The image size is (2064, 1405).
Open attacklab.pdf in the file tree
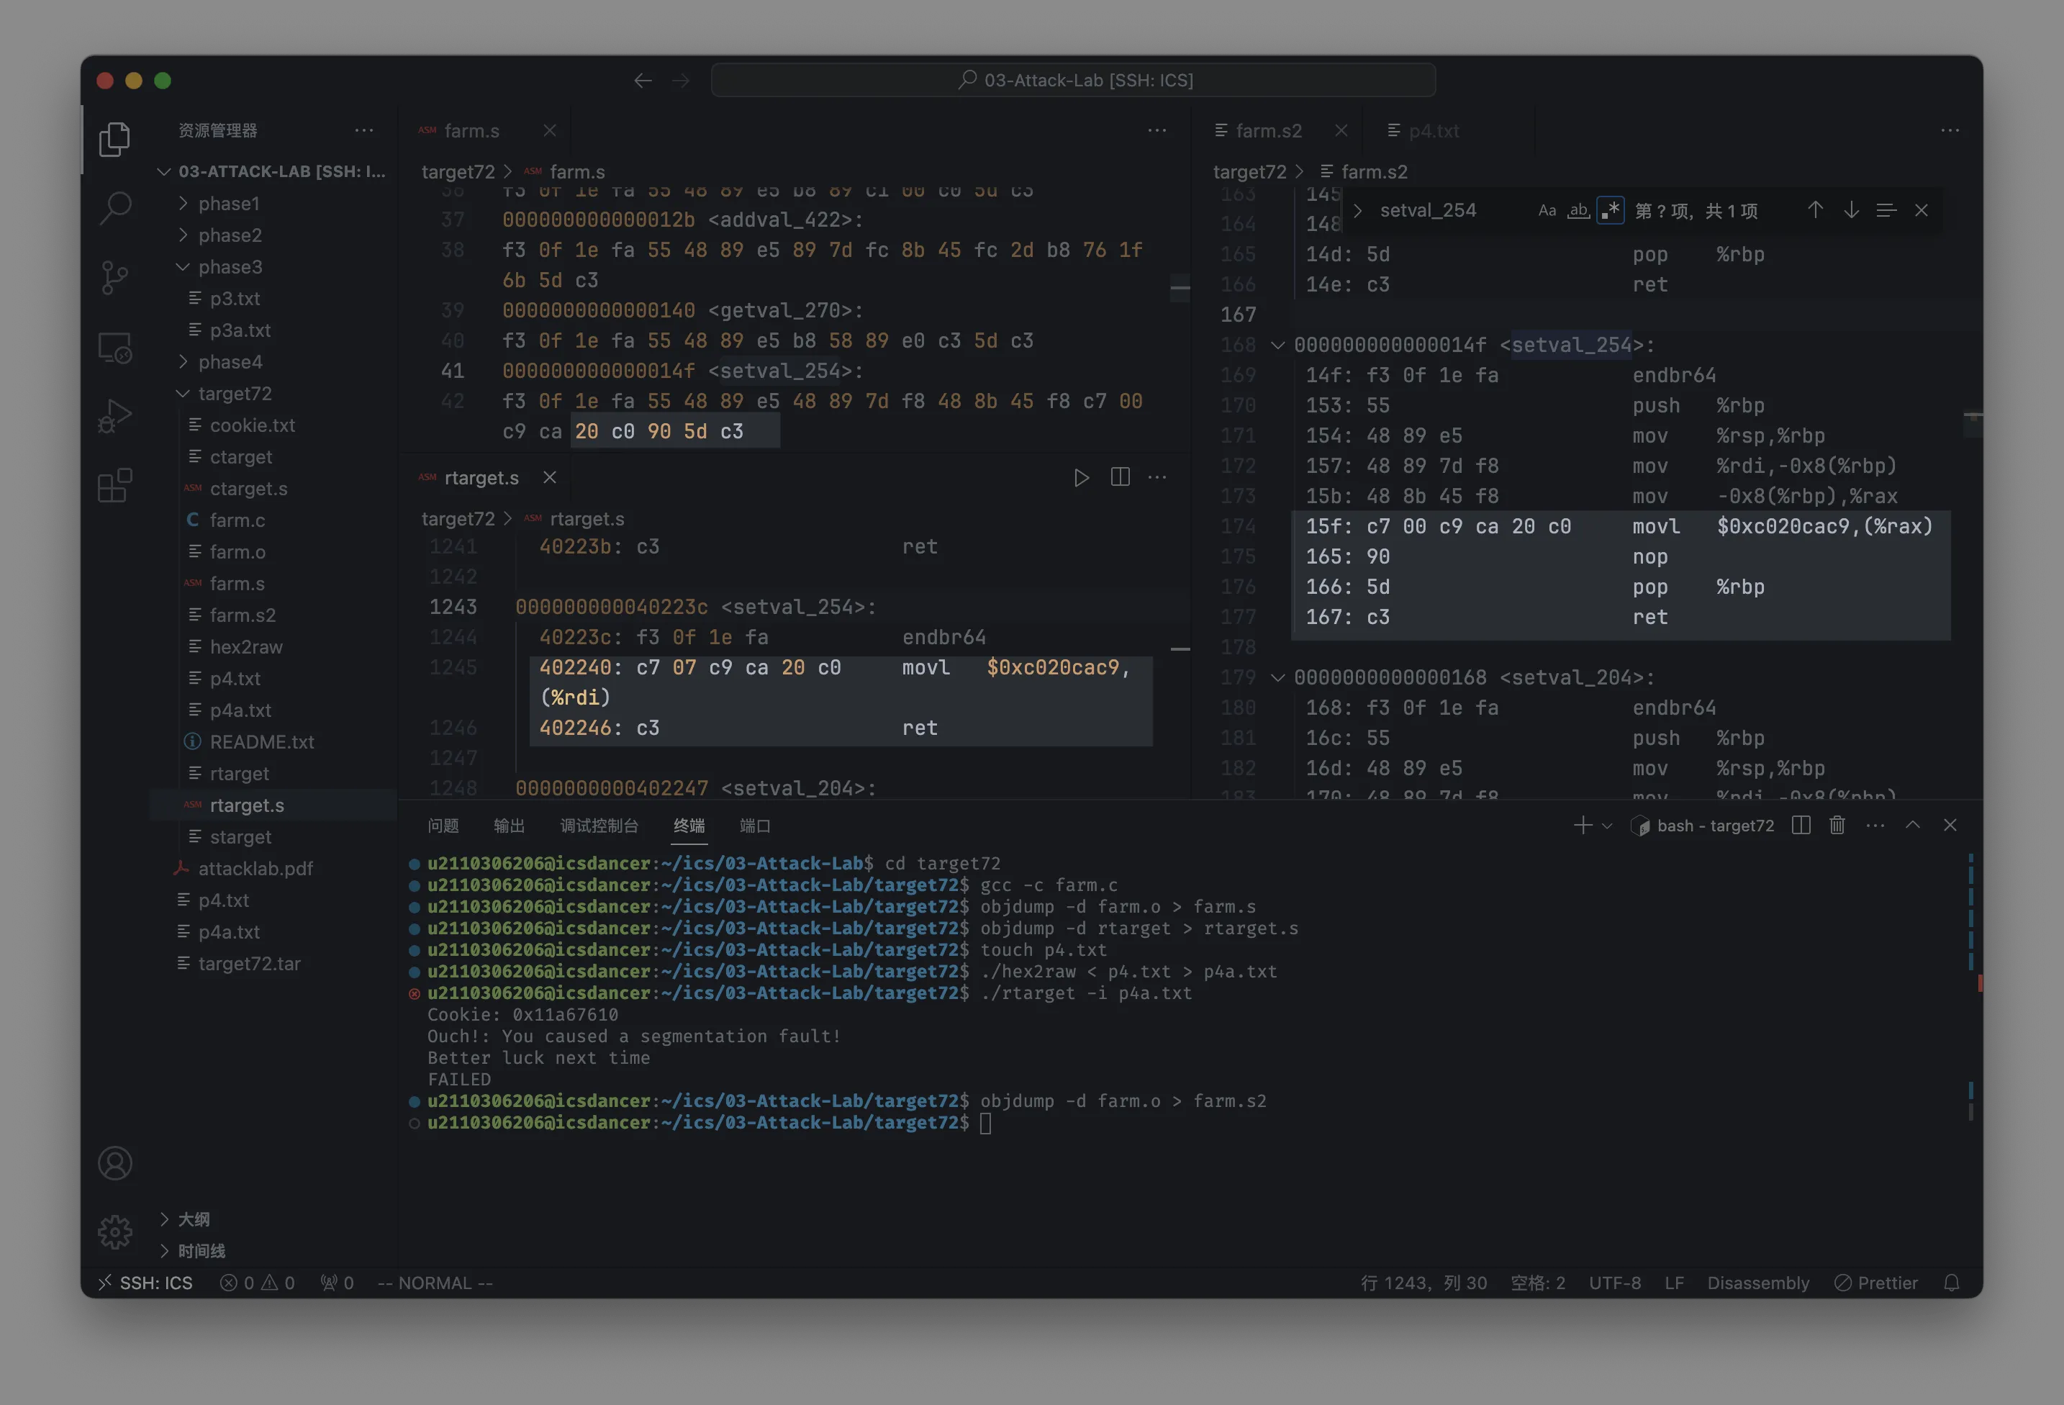click(x=255, y=869)
